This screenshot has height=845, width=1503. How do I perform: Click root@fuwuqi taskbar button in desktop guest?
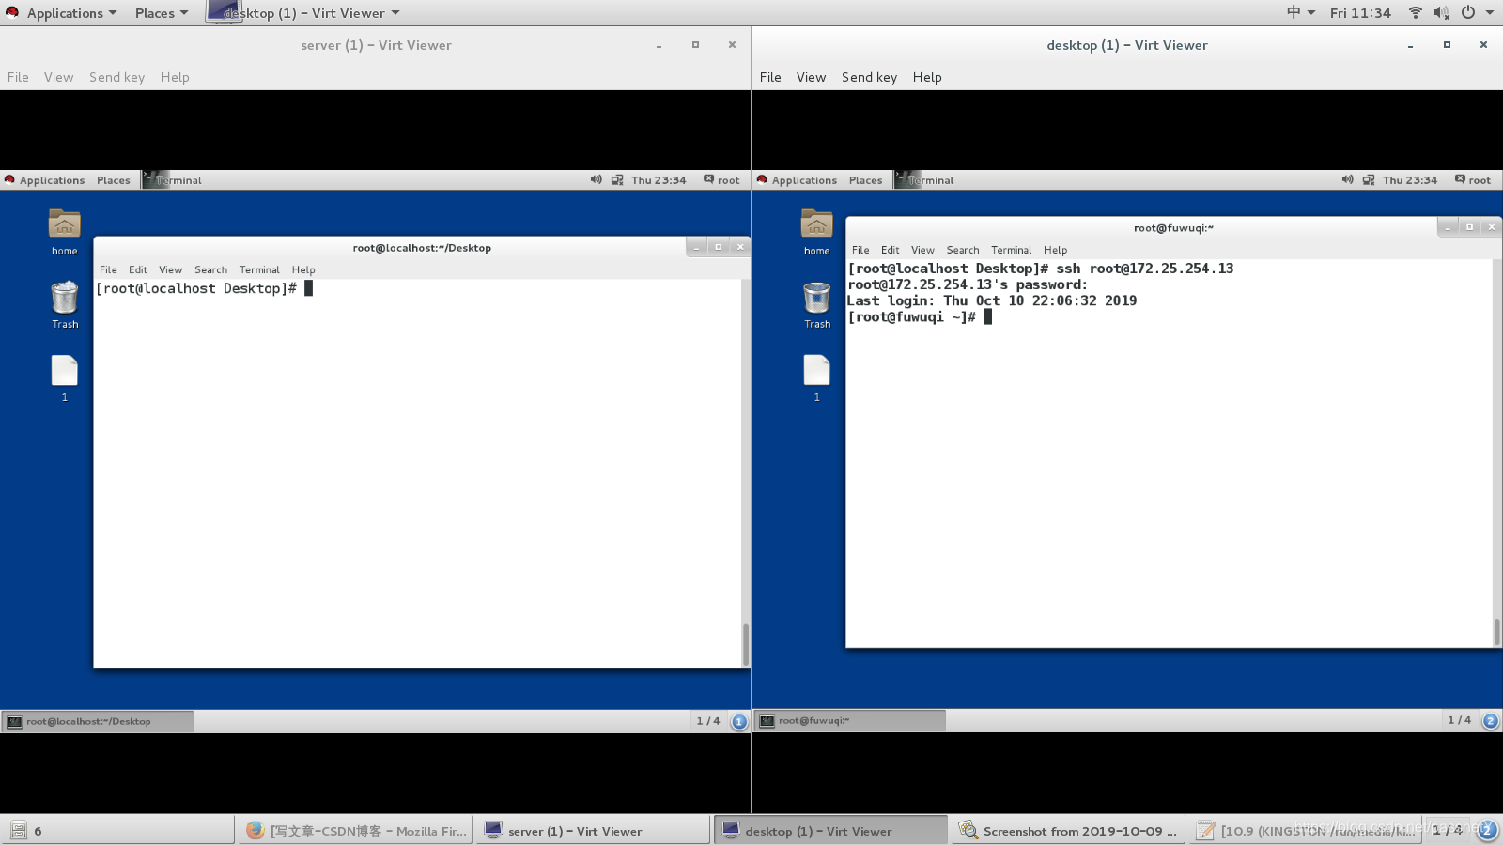point(850,721)
